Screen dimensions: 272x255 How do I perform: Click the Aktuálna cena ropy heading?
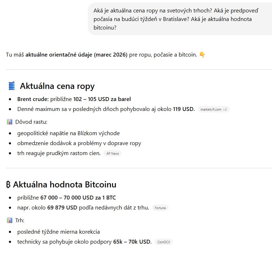click(x=57, y=86)
